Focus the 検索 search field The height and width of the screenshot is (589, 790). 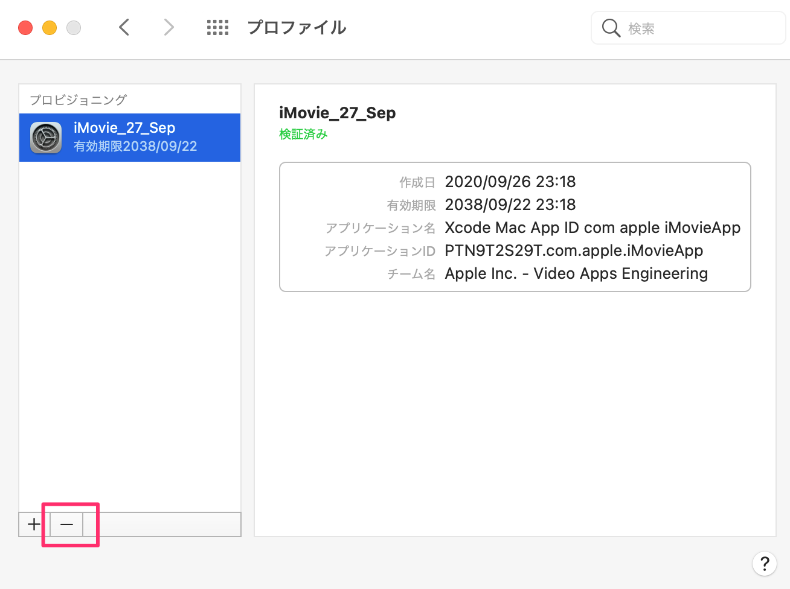tap(689, 28)
